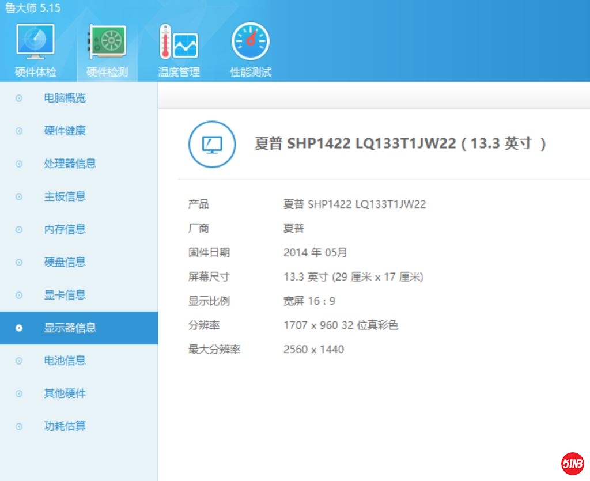Open 硬盘信息 sidebar entry
The height and width of the screenshot is (481, 590).
click(x=65, y=262)
